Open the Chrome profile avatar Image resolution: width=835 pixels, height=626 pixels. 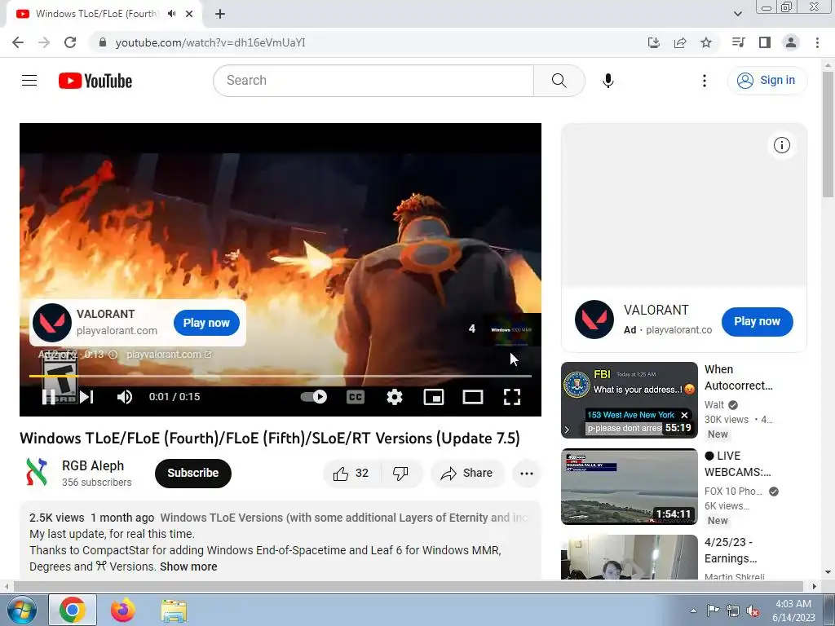[791, 42]
